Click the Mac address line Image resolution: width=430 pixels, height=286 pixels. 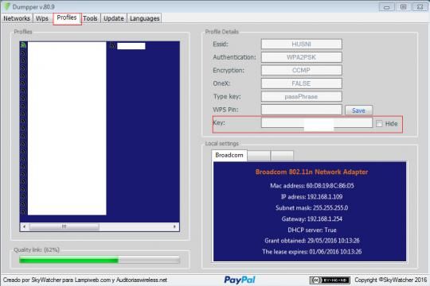point(312,186)
